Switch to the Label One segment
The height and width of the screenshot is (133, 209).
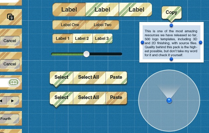click(x=69, y=25)
